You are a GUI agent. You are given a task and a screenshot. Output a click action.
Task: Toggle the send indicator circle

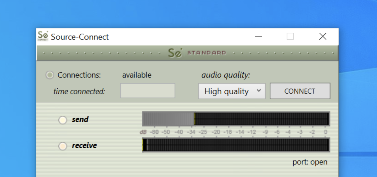[63, 120]
